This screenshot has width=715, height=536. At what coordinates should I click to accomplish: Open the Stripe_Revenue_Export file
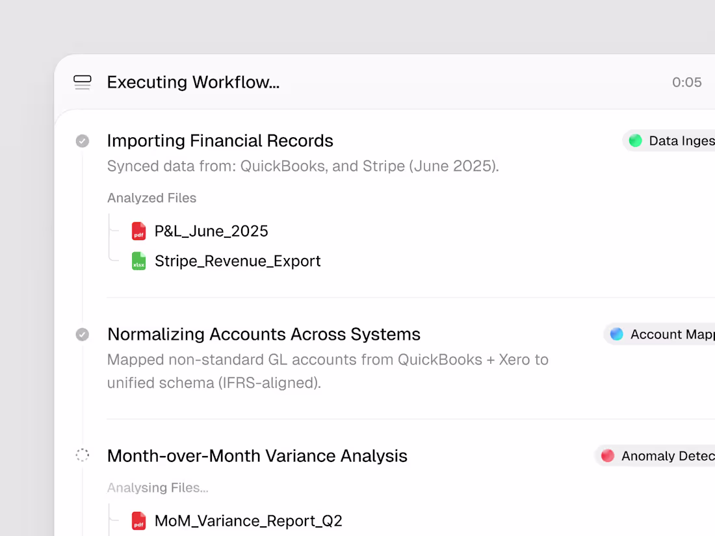pyautogui.click(x=238, y=261)
